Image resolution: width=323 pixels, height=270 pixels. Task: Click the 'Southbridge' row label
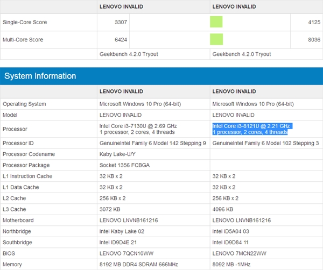click(17, 243)
